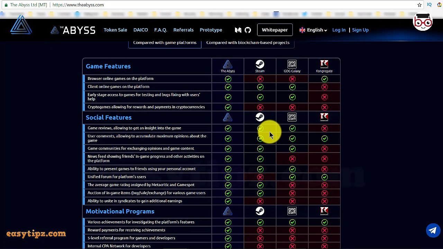Click 'Various achievements for investigating' row text
The width and height of the screenshot is (443, 249).
(x=141, y=222)
